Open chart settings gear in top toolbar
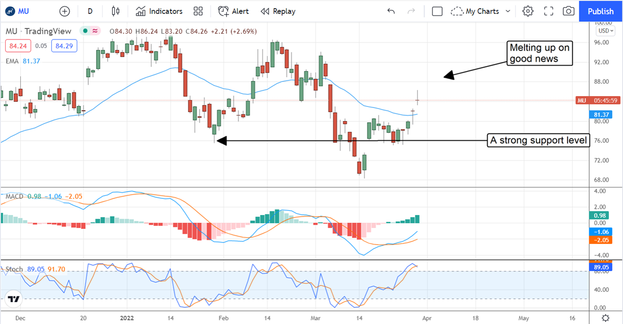This screenshot has width=623, height=324. pos(528,11)
